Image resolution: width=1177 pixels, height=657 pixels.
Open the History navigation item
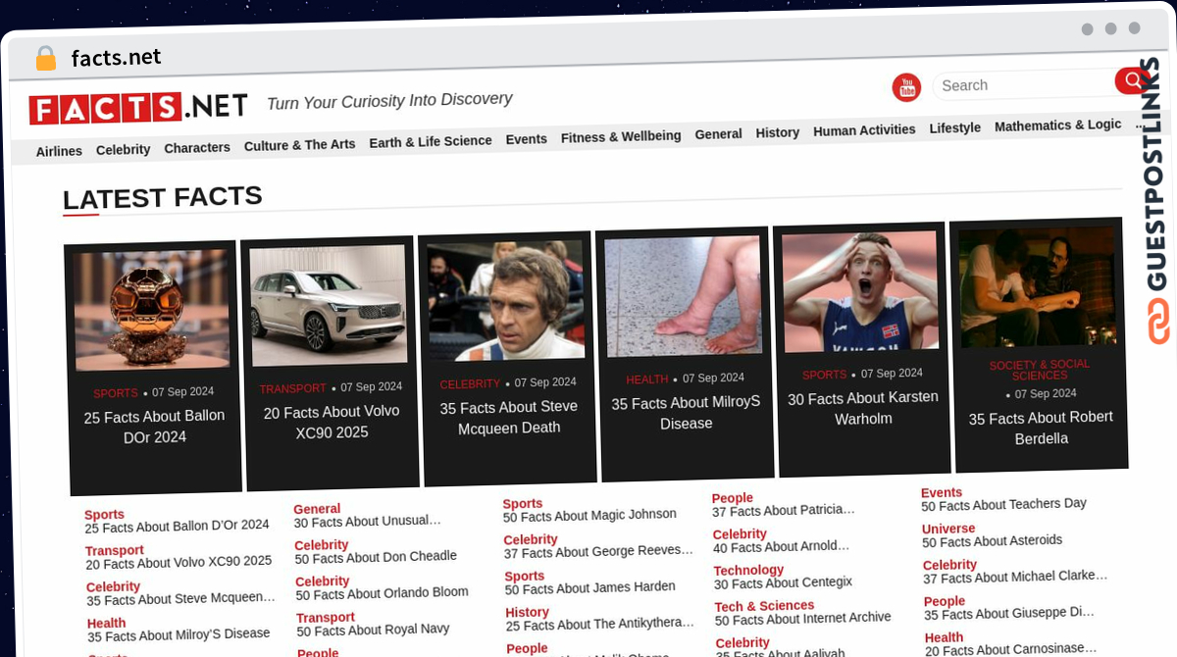(777, 132)
